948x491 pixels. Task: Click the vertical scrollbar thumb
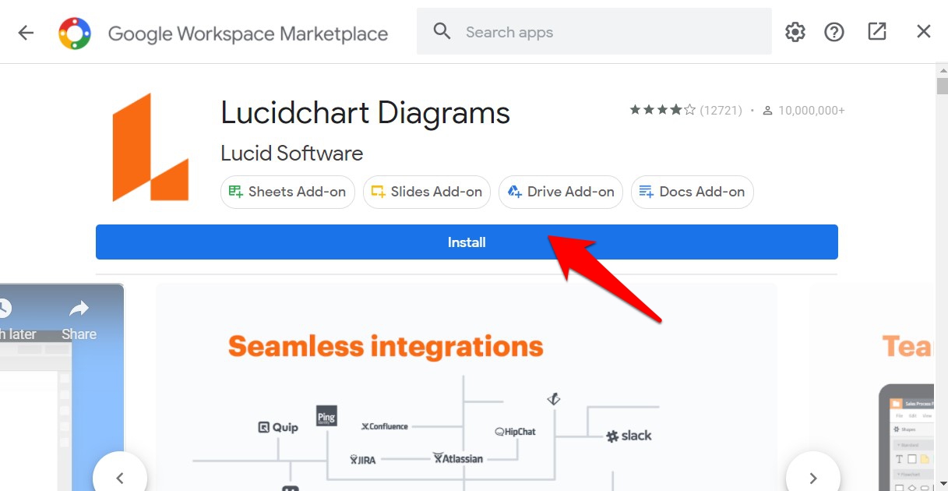[x=942, y=87]
